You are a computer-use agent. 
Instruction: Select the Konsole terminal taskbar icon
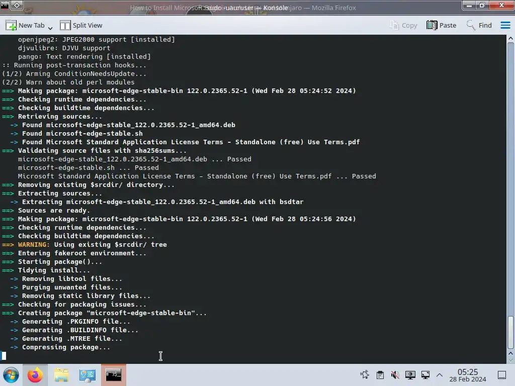click(x=113, y=375)
